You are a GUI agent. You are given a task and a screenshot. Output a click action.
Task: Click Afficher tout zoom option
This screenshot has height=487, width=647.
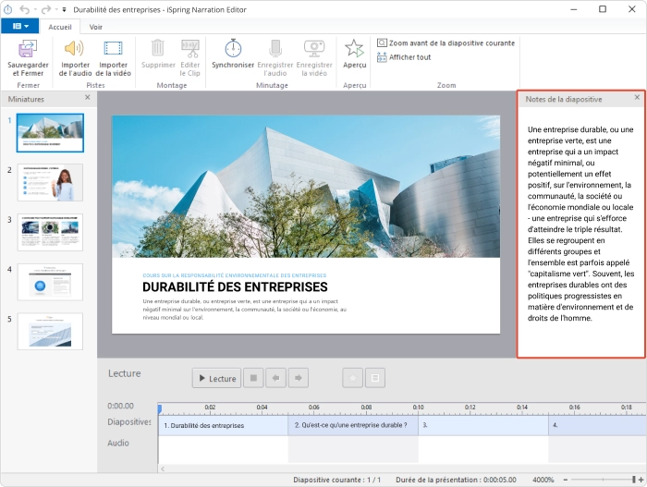point(404,57)
